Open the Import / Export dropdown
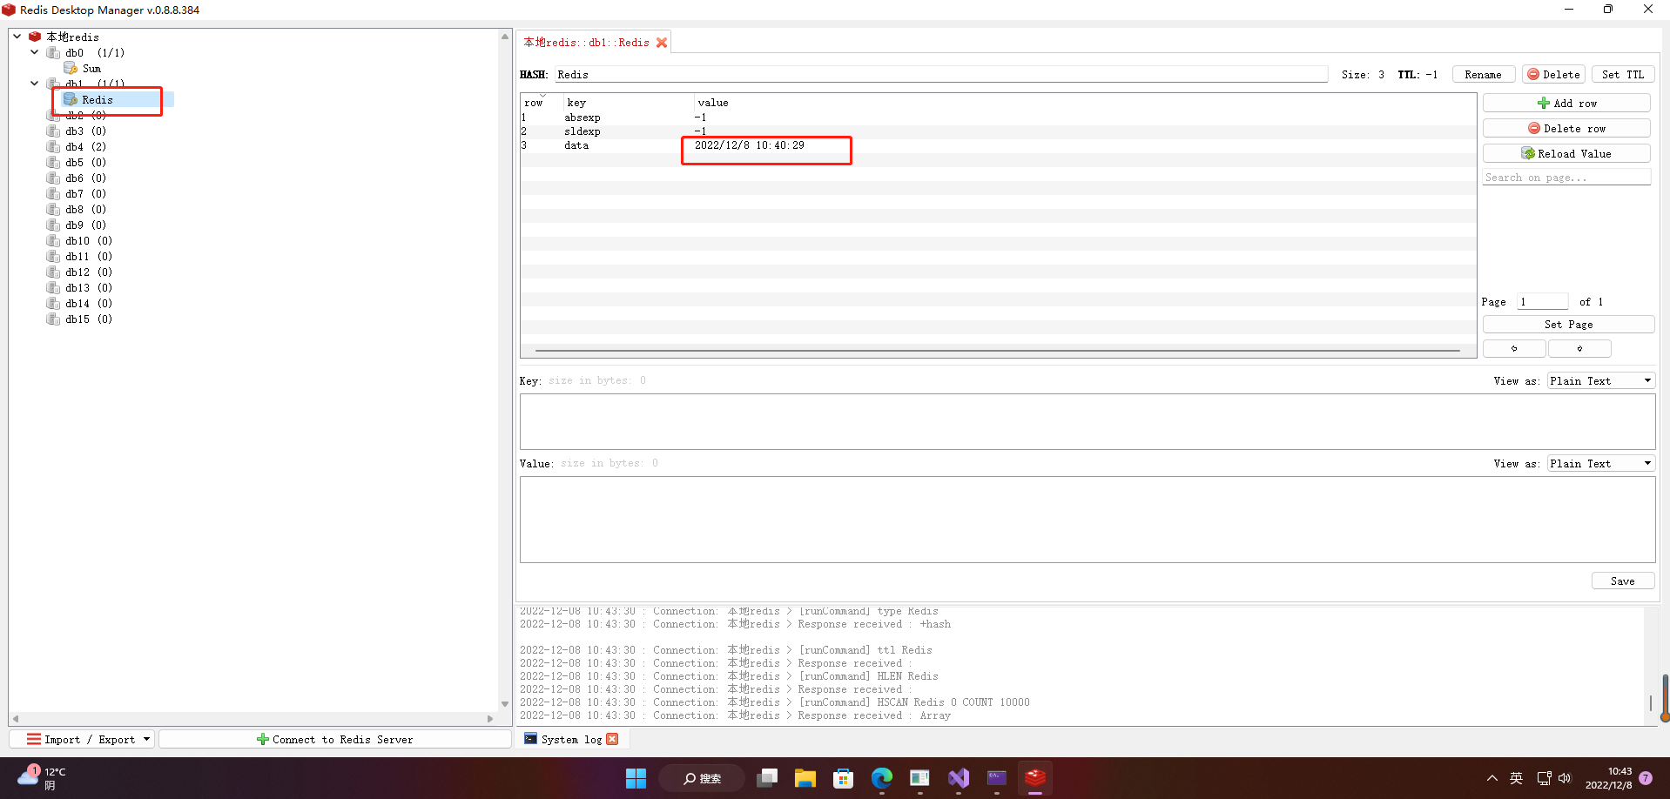 (81, 739)
